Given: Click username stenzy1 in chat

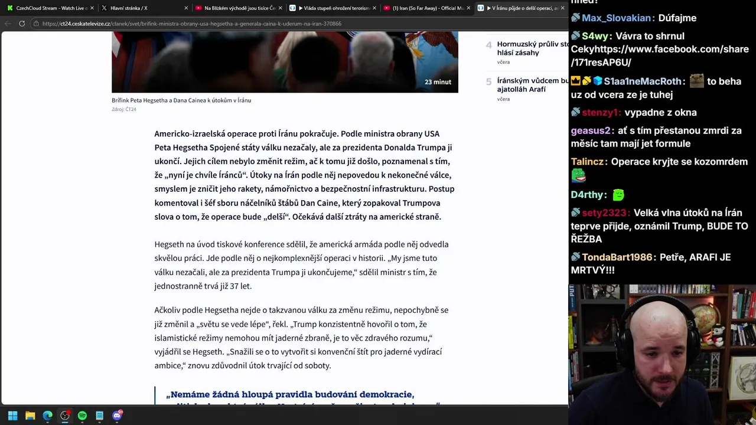Looking at the screenshot, I should coord(600,112).
